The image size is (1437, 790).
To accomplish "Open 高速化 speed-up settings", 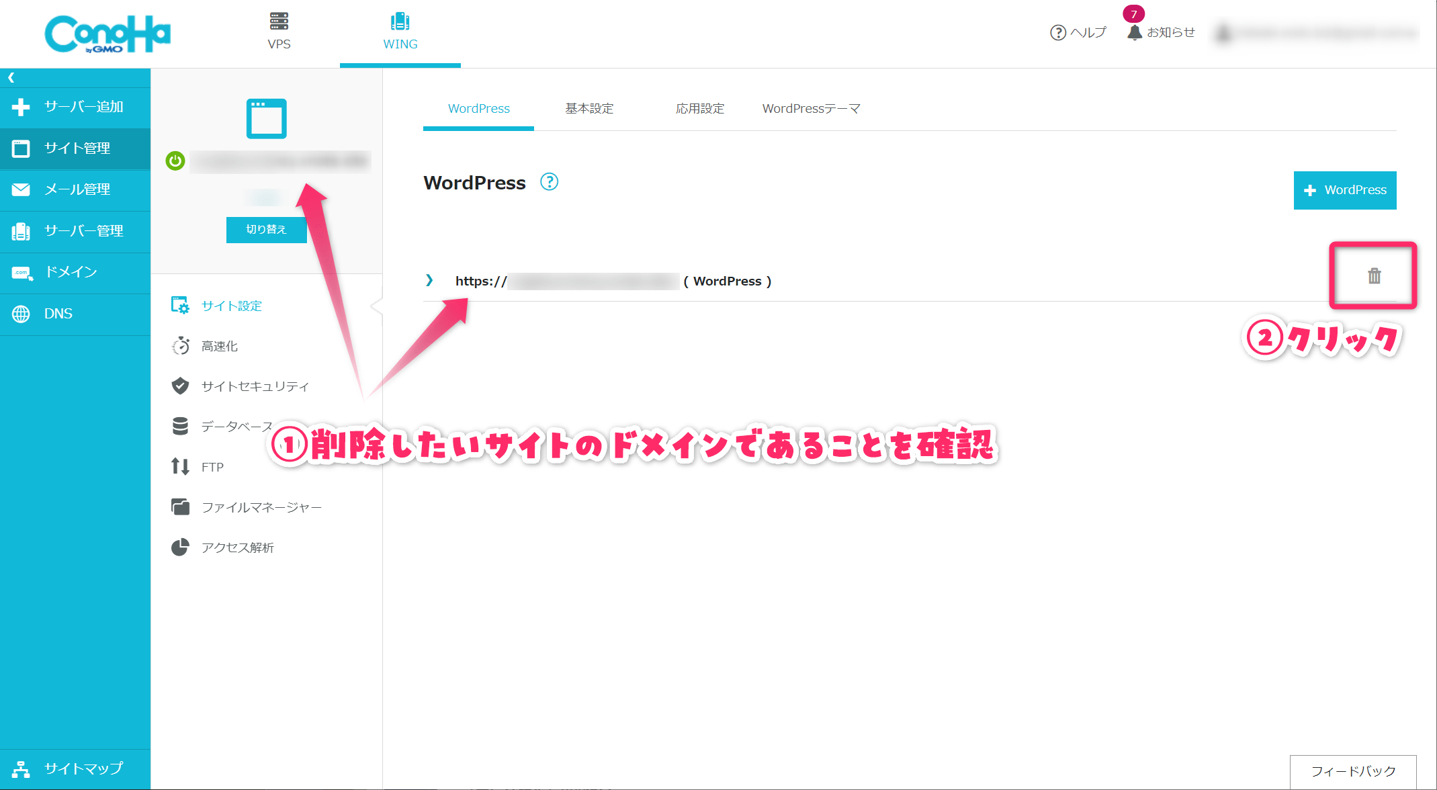I will 219,346.
